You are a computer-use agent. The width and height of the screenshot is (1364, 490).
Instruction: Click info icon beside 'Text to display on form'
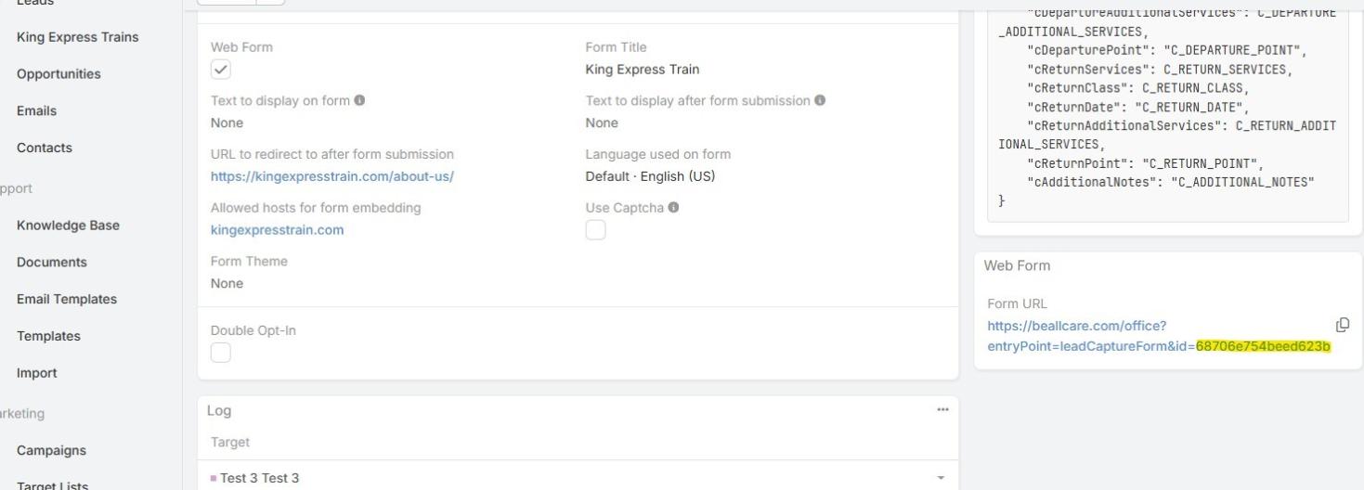(359, 100)
